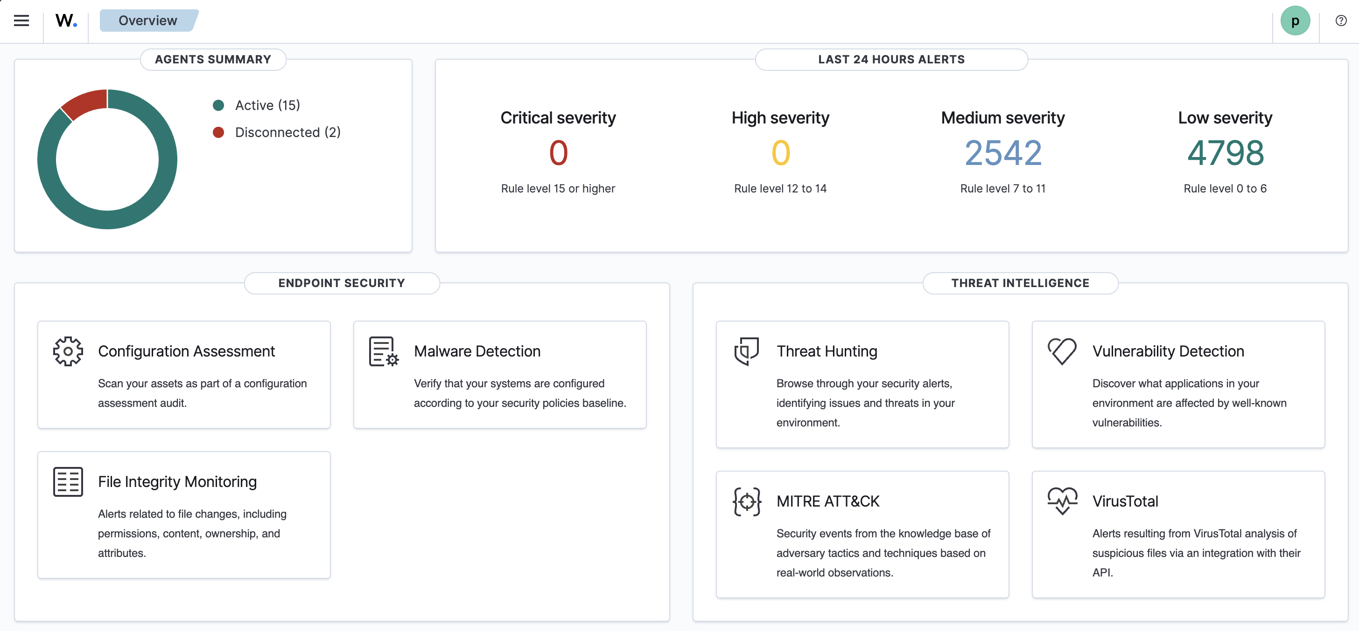Click the High severity count 0
This screenshot has width=1359, height=631.
780,153
